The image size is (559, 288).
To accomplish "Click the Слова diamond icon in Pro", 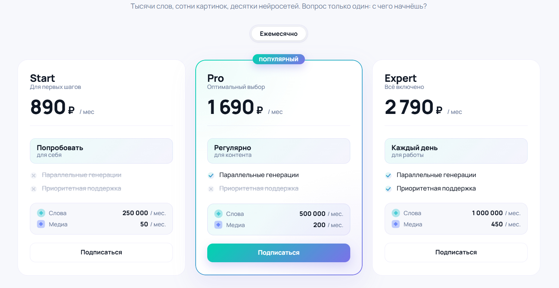I will click(218, 214).
